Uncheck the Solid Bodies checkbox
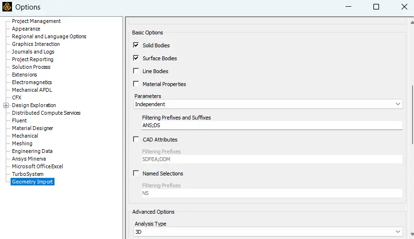414x239 pixels. 136,45
